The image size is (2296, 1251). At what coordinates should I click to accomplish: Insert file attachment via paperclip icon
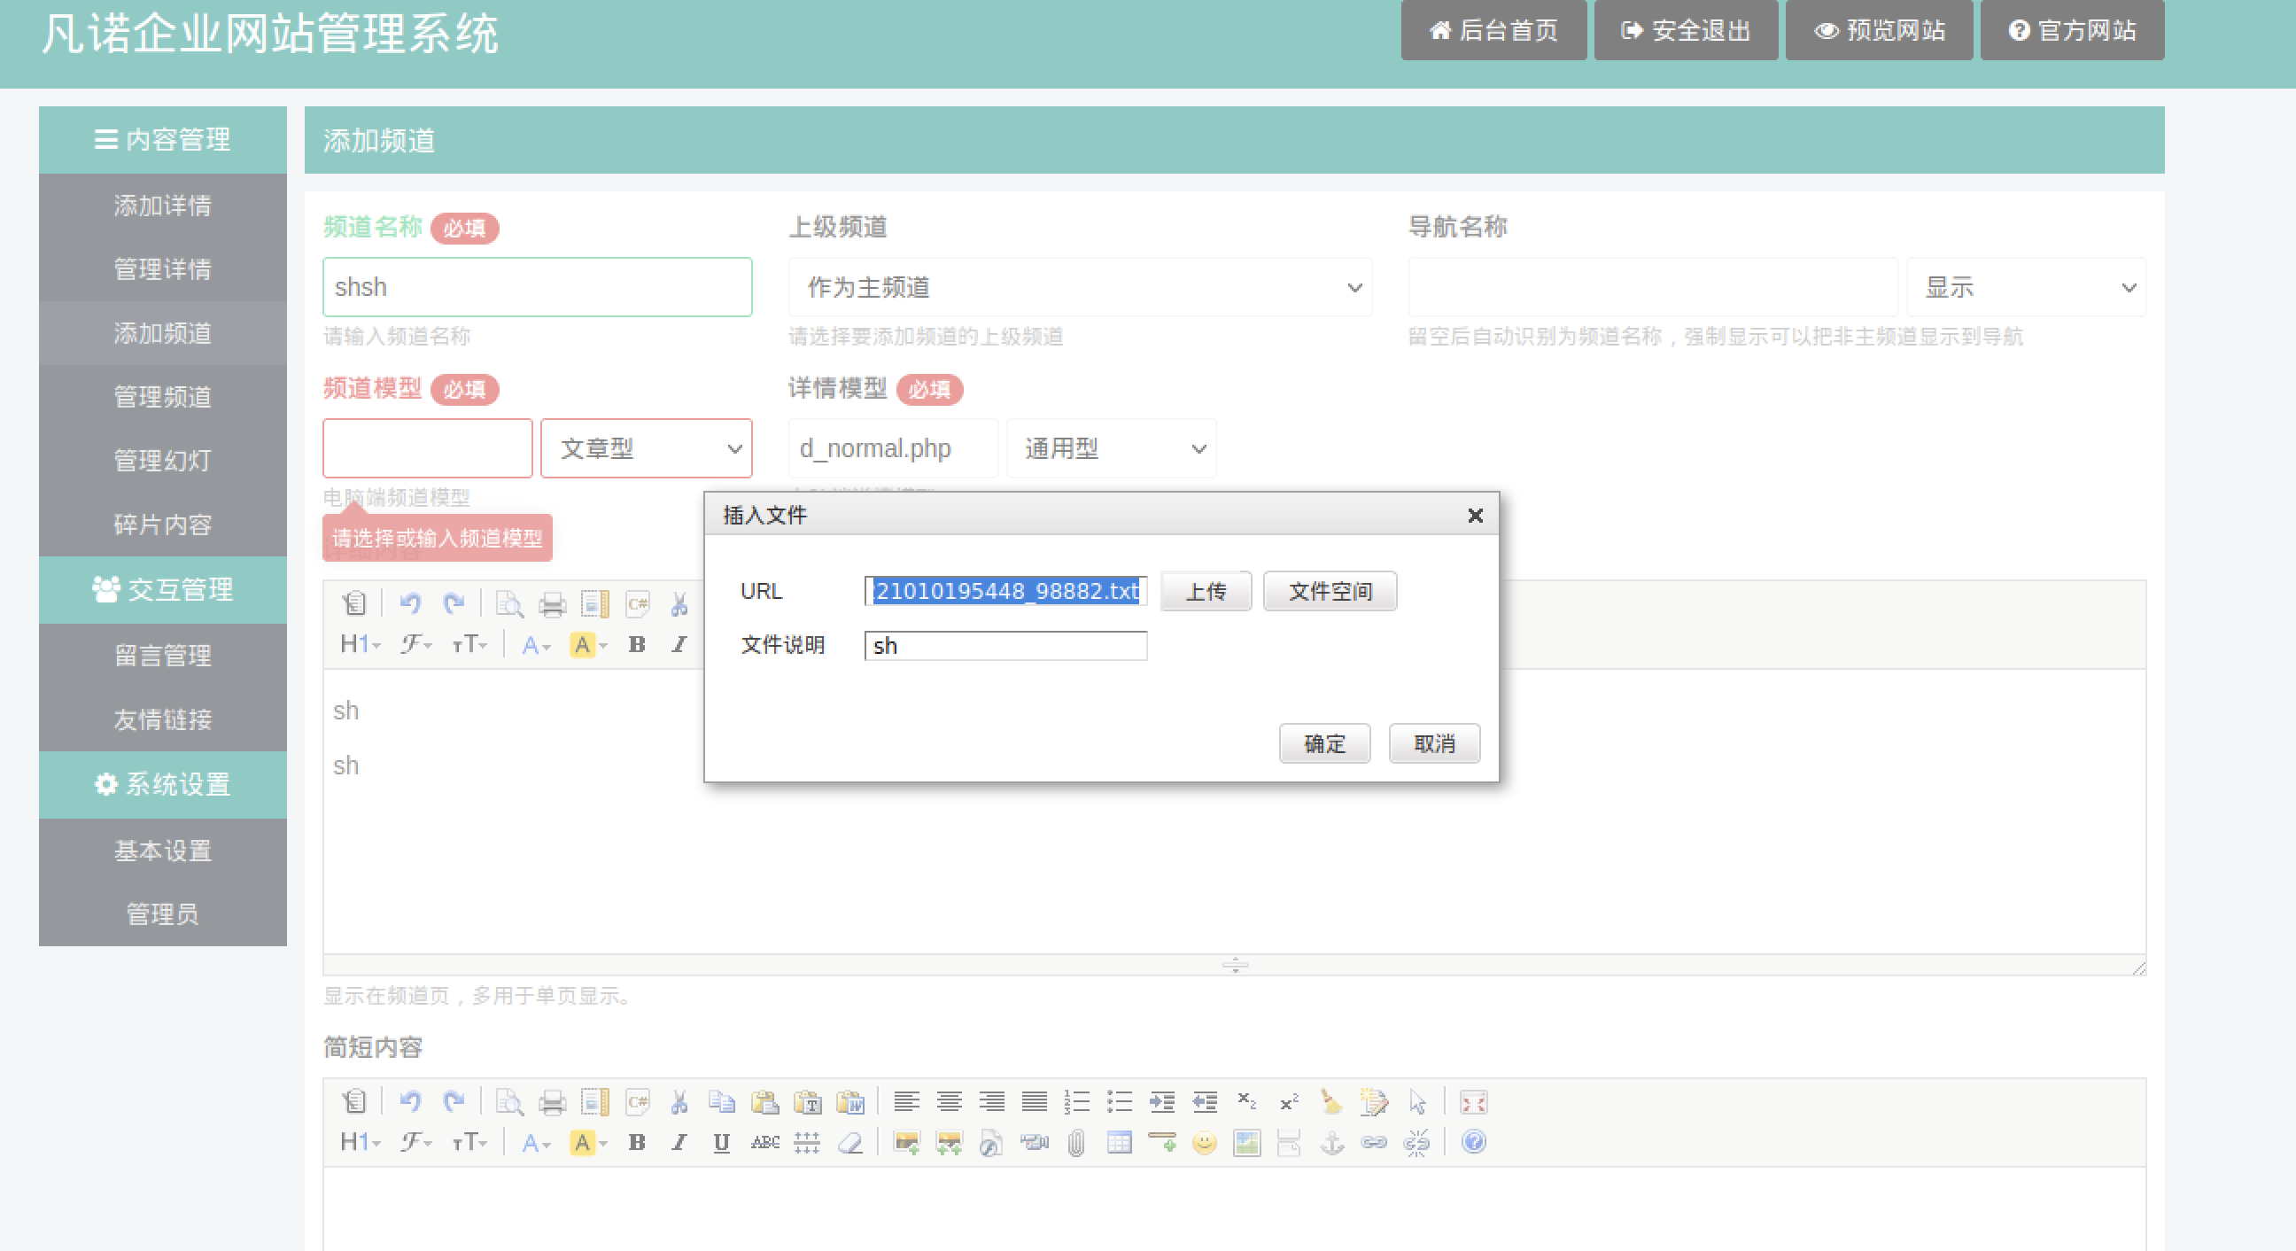pyautogui.click(x=1077, y=1142)
